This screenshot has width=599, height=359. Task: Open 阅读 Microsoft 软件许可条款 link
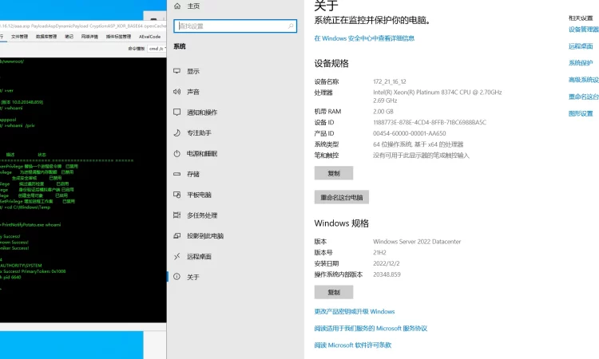click(352, 345)
